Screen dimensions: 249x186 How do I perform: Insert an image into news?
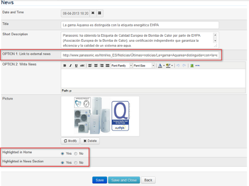point(192,65)
